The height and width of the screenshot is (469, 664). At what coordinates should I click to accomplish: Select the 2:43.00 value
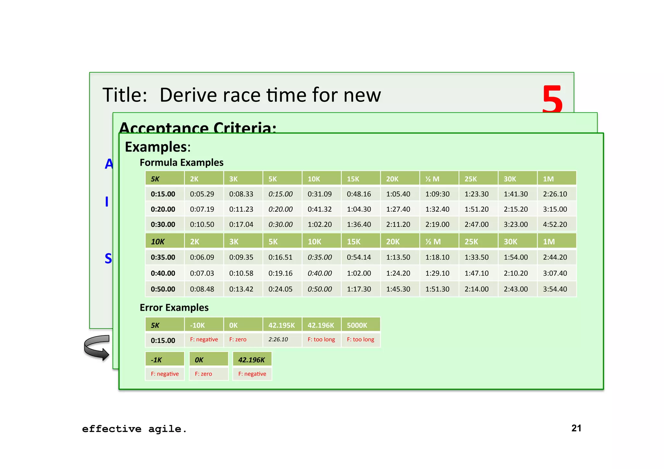click(x=516, y=289)
